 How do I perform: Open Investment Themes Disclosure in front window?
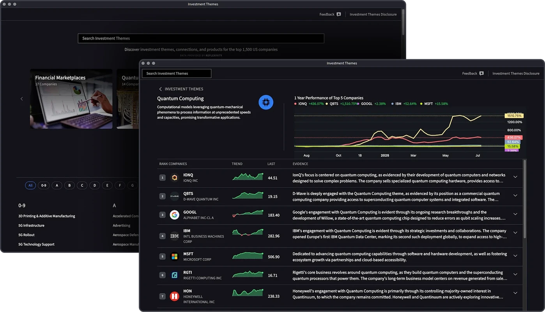coord(516,73)
